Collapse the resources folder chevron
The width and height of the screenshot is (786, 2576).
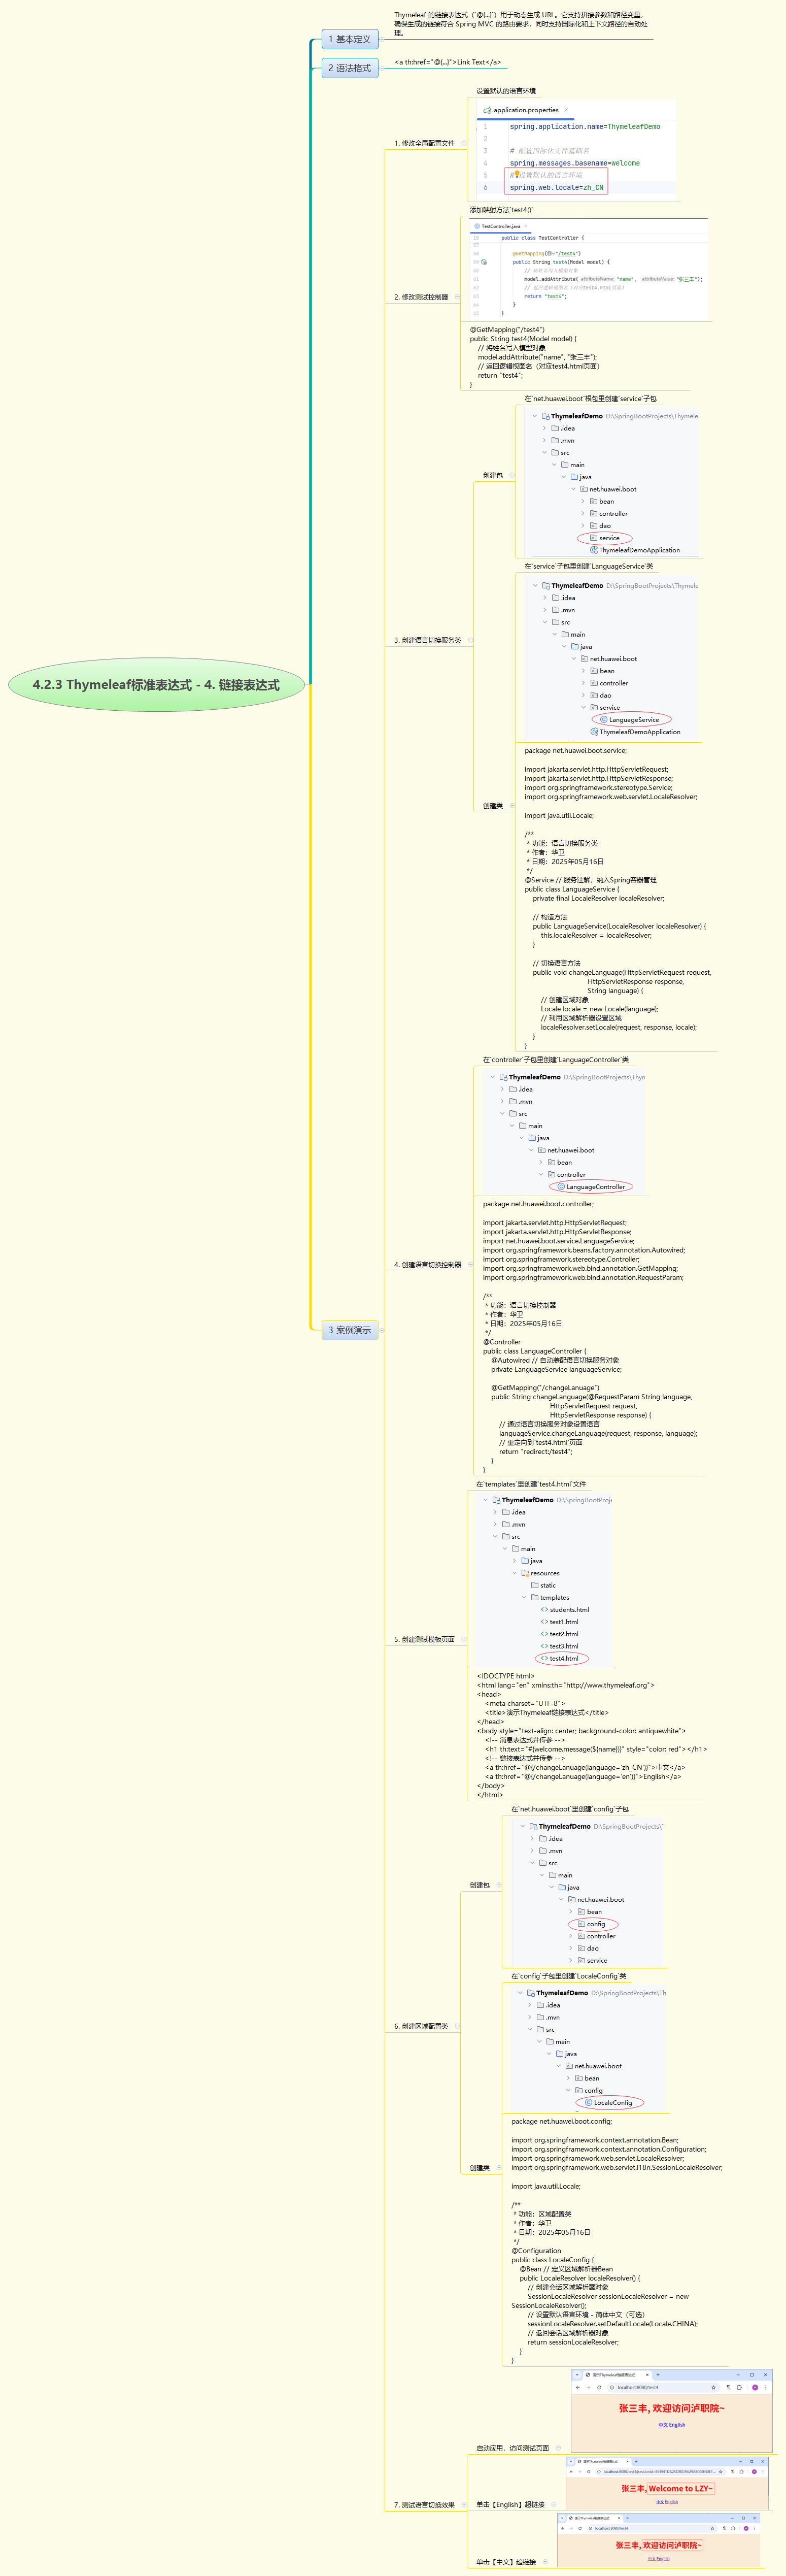(x=515, y=1574)
